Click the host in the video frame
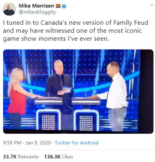Viewport: 155px width, 162px height. (59, 85)
